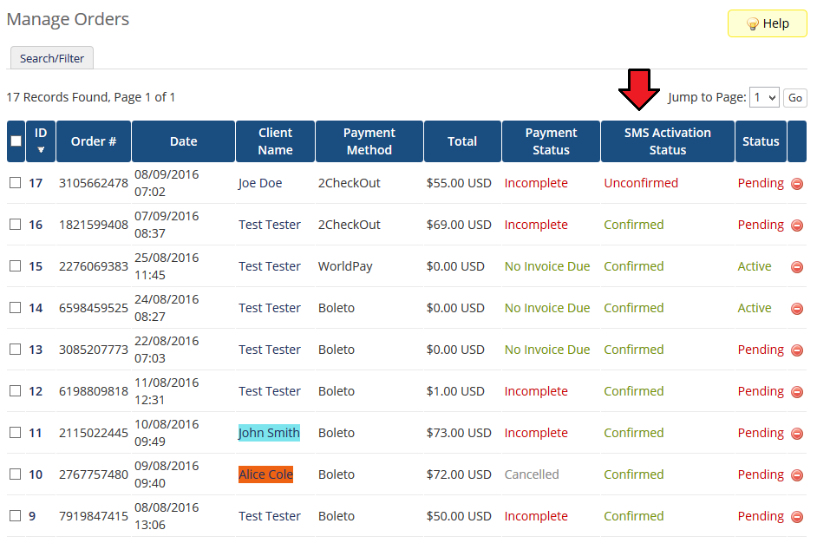Click the date 11/08/2016 12:31

pos(167,391)
